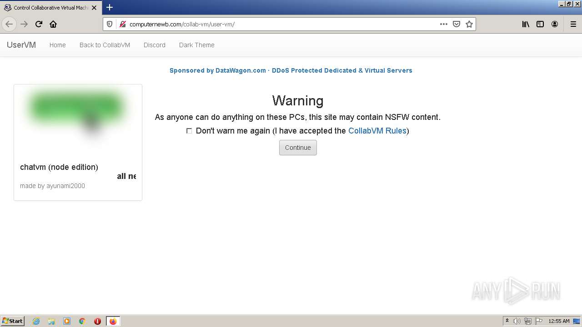
Task: Open the Windows Start menu
Action: point(13,321)
